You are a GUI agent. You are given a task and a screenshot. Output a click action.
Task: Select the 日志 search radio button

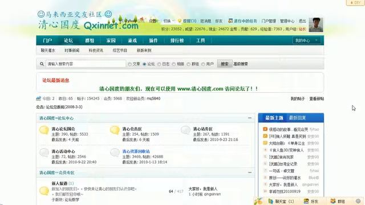159,64
